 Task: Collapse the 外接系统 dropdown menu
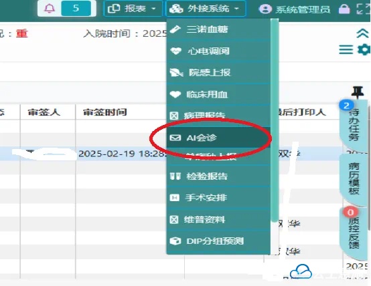(x=206, y=9)
